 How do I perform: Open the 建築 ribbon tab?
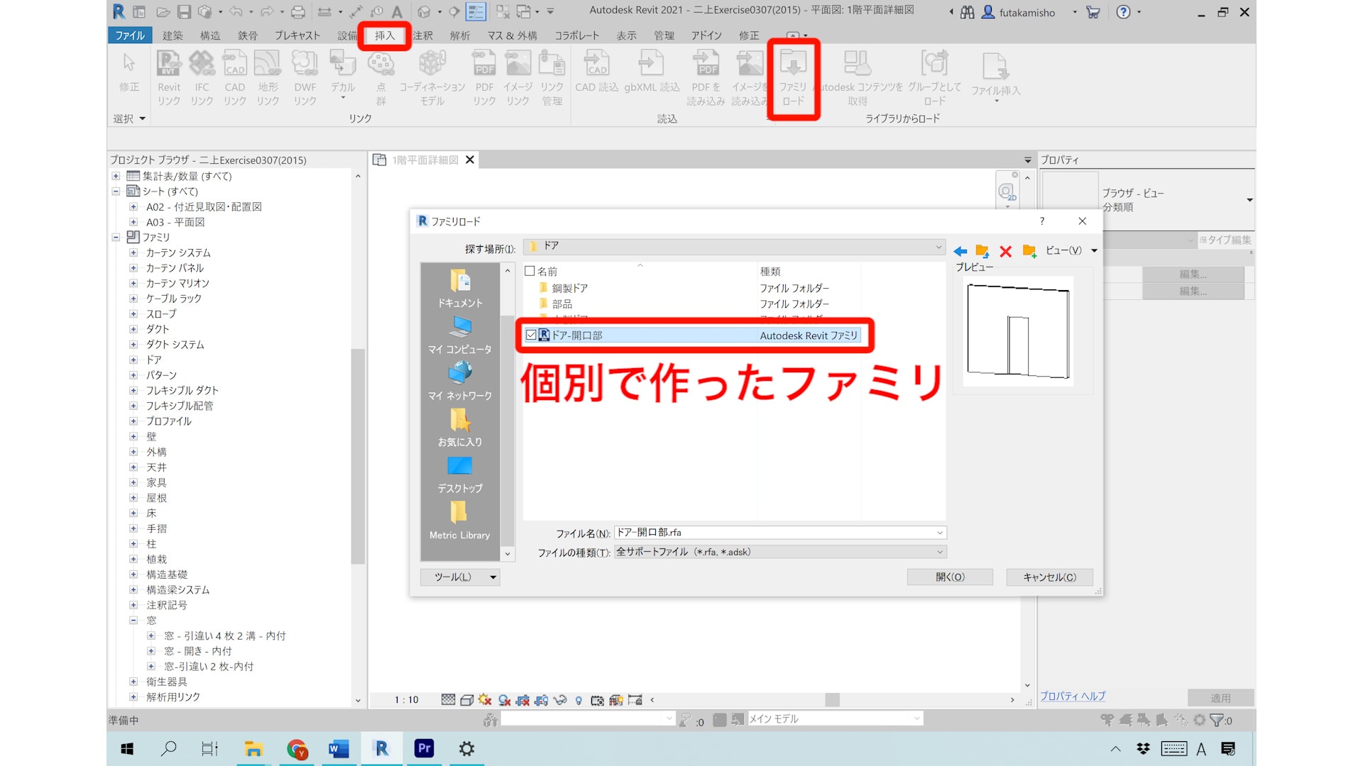[173, 35]
